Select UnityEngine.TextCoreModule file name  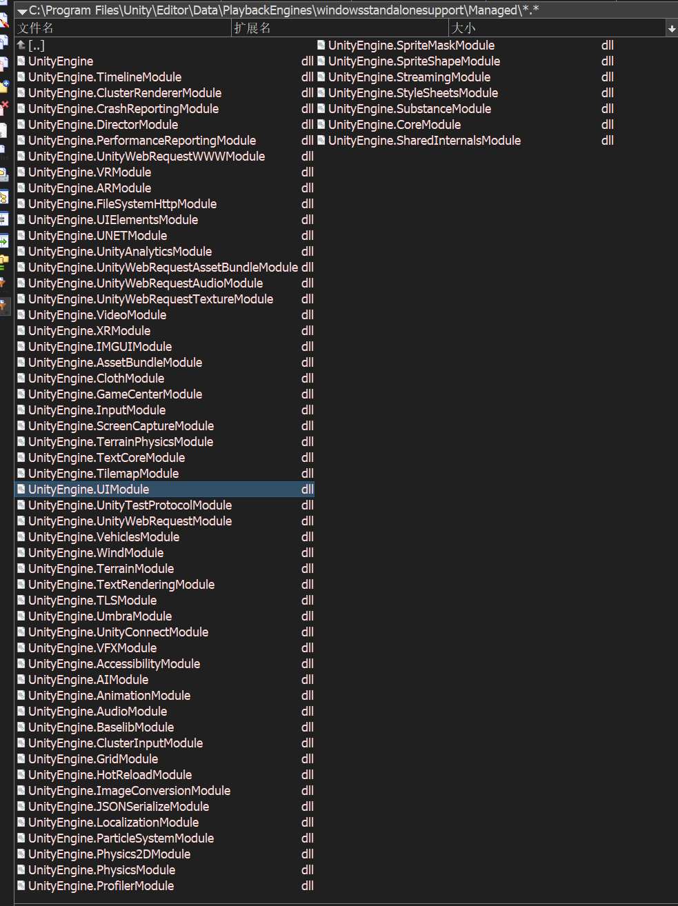click(x=107, y=458)
